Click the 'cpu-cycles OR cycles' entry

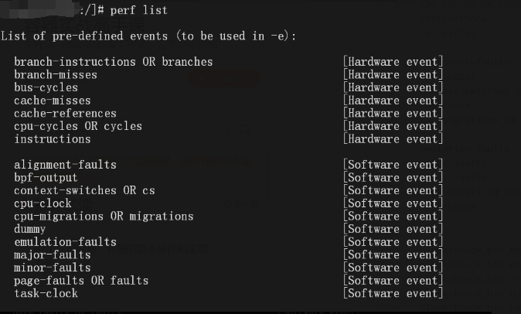78,126
